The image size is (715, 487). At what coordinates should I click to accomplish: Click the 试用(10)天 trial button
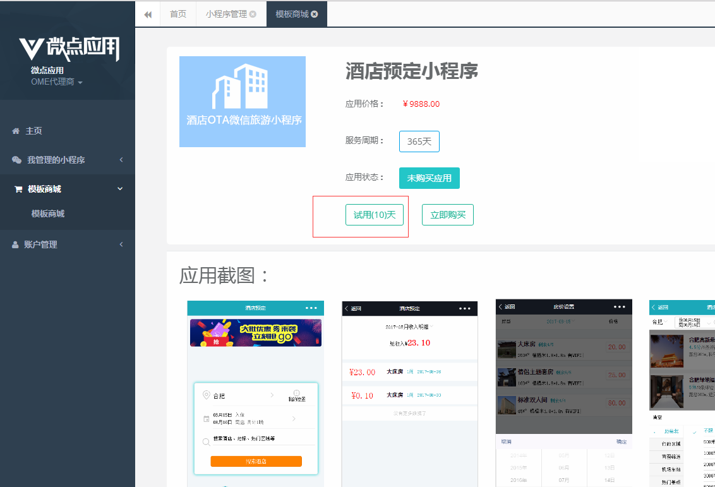pyautogui.click(x=375, y=215)
